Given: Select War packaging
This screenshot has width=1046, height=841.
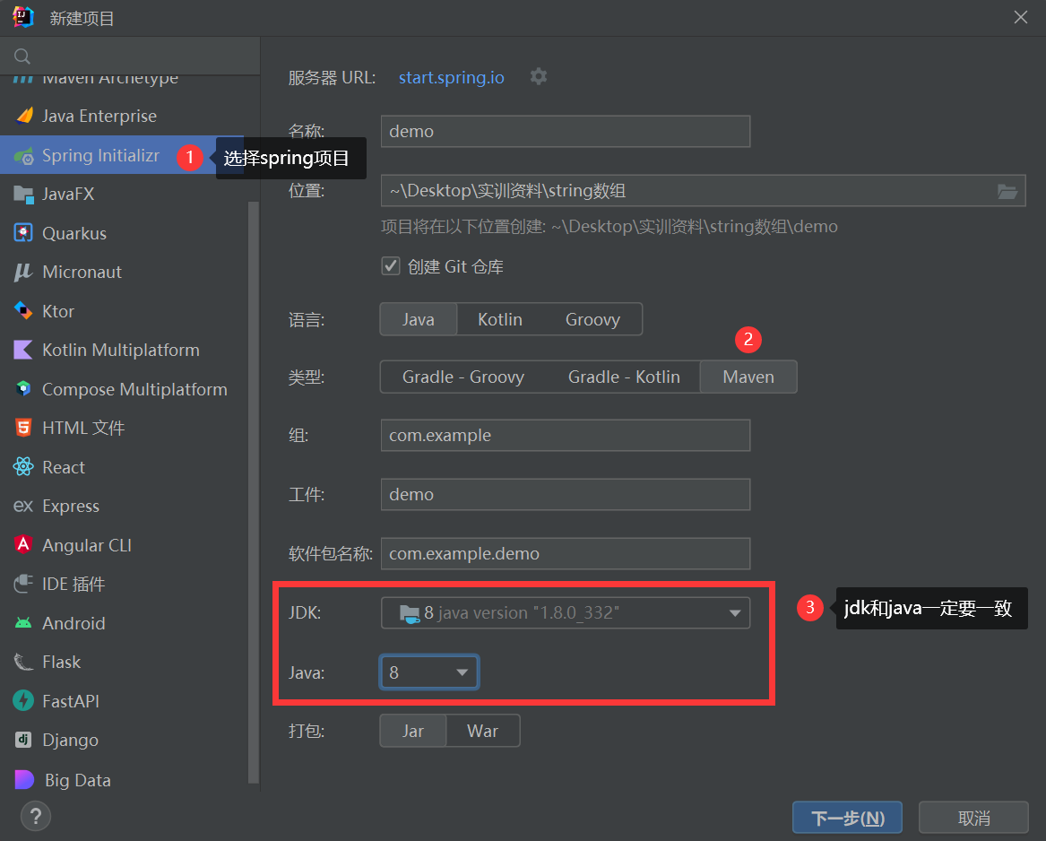Looking at the screenshot, I should (482, 731).
